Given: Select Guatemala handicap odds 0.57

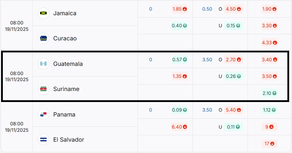Looking at the screenshot, I should coord(179,59).
